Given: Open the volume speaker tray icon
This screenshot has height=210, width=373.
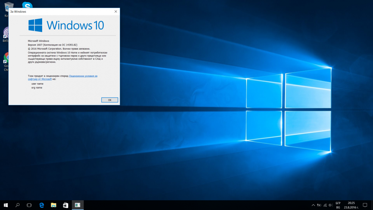Looking at the screenshot, I should pyautogui.click(x=330, y=205).
